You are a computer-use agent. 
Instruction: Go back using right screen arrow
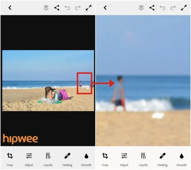coord(105,8)
